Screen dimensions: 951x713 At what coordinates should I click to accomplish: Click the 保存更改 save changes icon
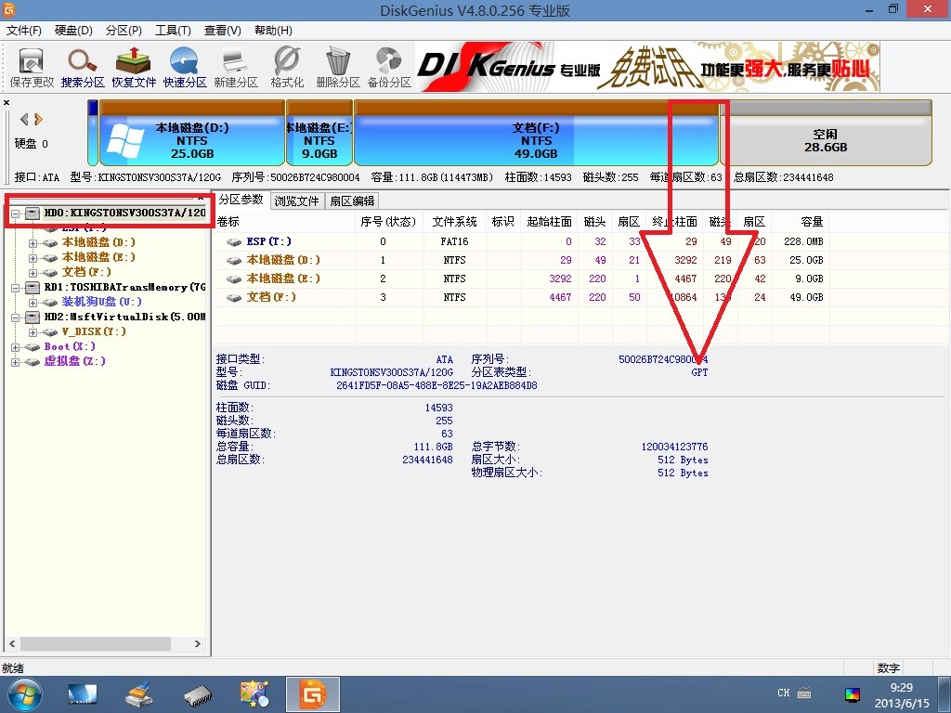[32, 67]
